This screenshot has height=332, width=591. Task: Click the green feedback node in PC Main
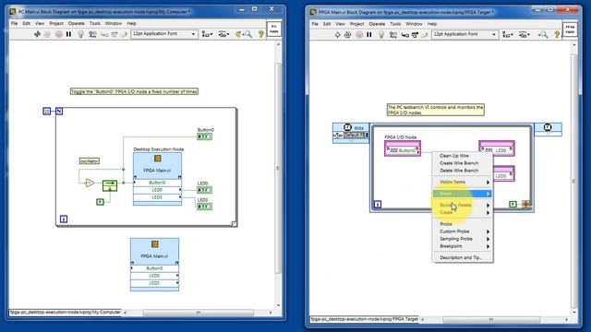110,185
